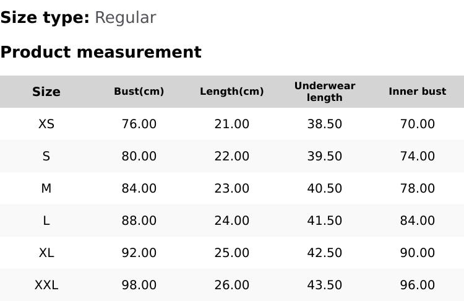The image size is (464, 301).
Task: Click the Inner bust column header
Action: click(418, 92)
